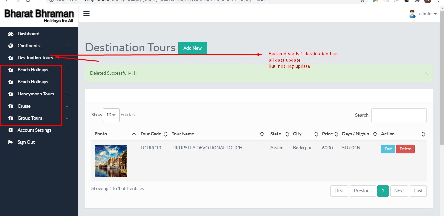Click the Cruise gift icon in sidebar

[11, 106]
